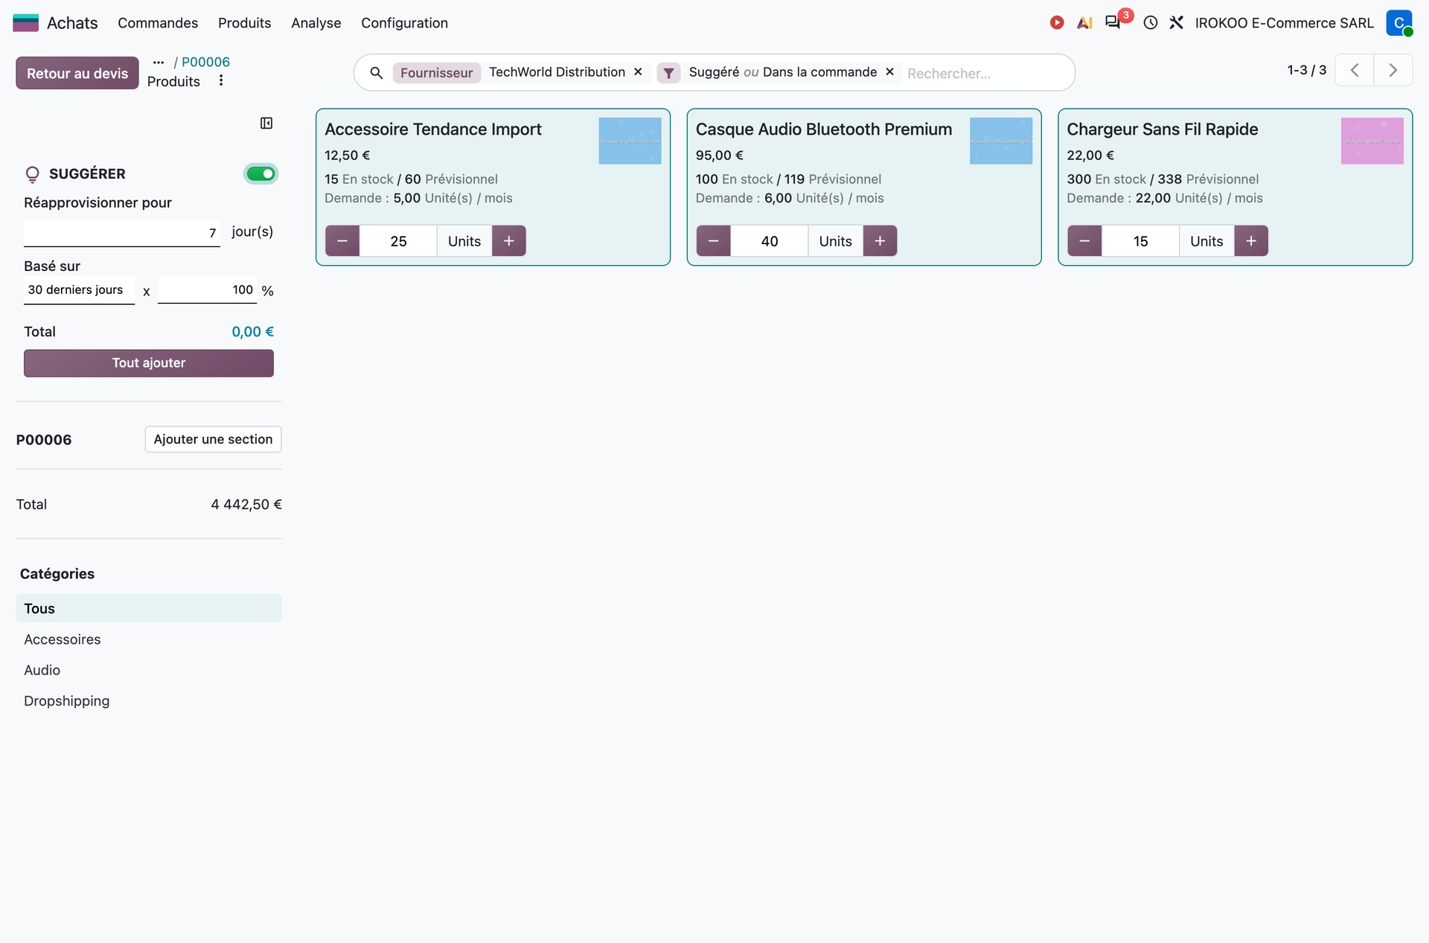Image resolution: width=1429 pixels, height=943 pixels.
Task: Select the Audio category
Action: [149, 670]
